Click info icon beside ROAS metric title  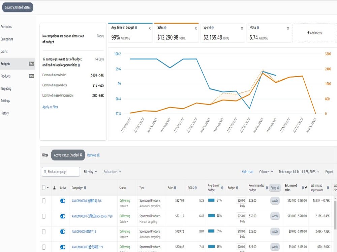[258, 28]
